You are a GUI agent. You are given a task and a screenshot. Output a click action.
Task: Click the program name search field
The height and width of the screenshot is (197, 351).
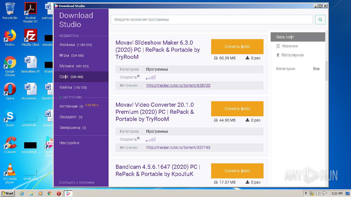coord(212,19)
